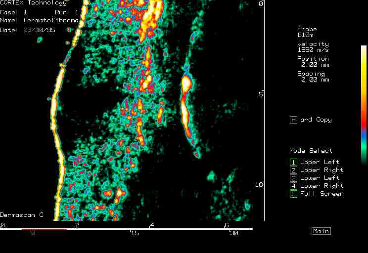This screenshot has height=253, width=368.
Task: Click the 10 mark on depth scale
Action: (x=259, y=185)
